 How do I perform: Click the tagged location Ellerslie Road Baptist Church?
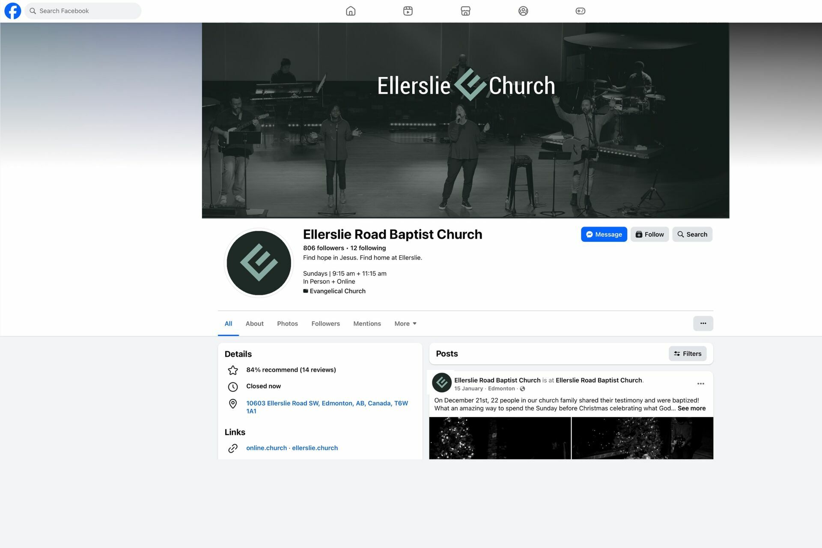pos(599,380)
